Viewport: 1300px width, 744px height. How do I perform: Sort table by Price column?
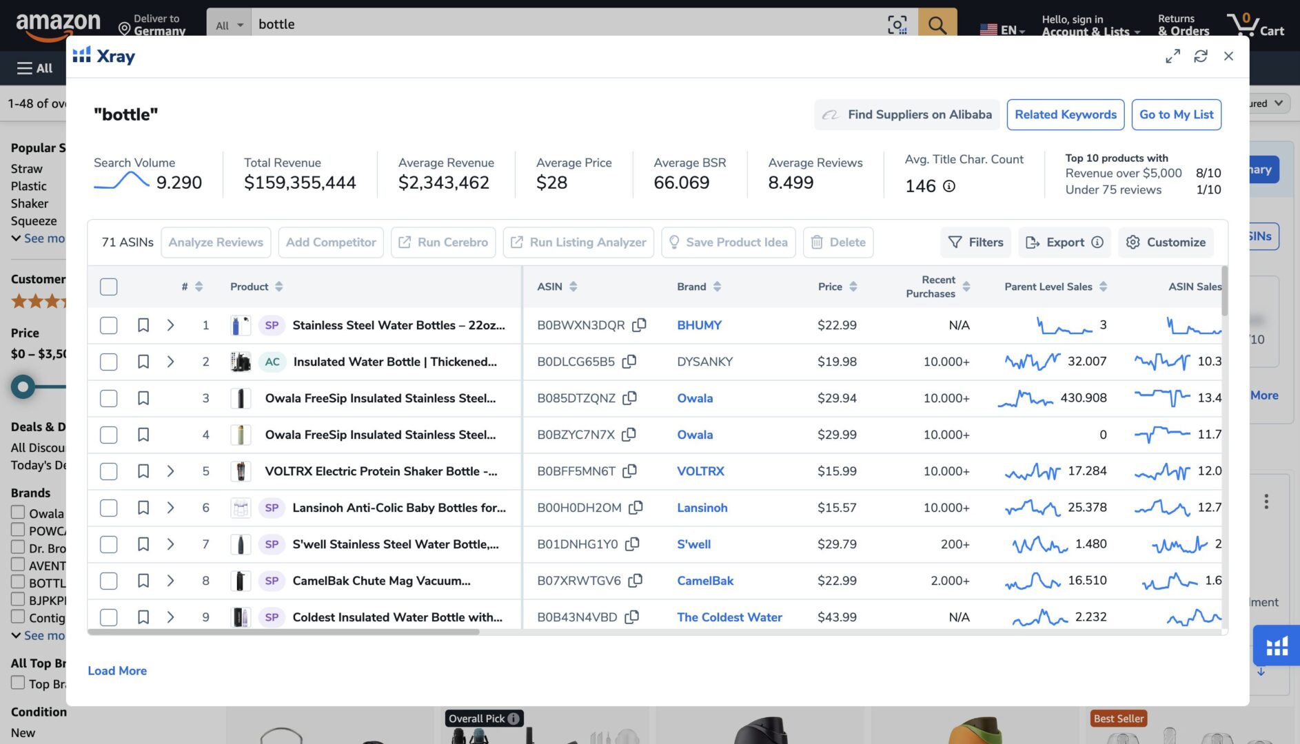click(x=853, y=287)
